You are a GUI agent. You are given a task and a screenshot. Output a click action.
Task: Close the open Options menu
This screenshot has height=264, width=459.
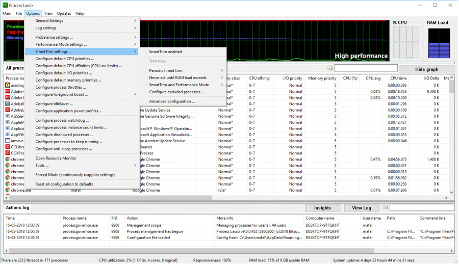[x=33, y=13]
